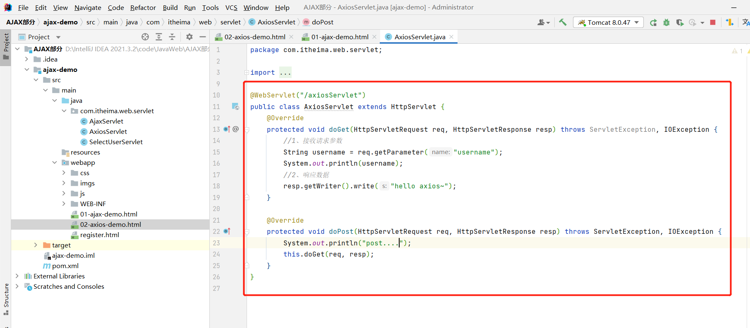Viewport: 750px width, 328px height.
Task: Open the VCS menu
Action: 231,7
